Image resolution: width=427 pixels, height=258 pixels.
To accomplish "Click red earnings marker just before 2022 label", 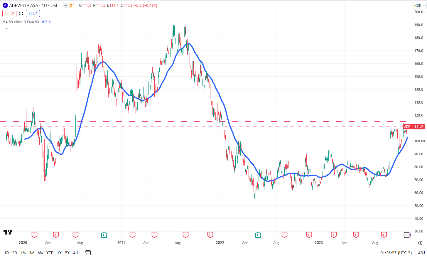I will click(x=210, y=235).
